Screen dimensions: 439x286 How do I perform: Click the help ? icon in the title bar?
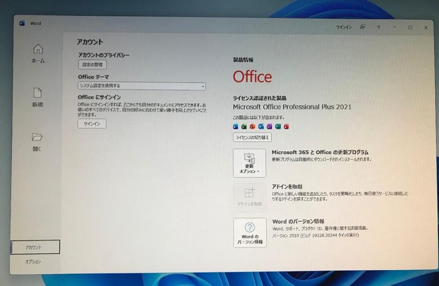click(x=378, y=27)
